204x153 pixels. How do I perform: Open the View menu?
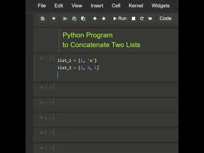(x=77, y=6)
